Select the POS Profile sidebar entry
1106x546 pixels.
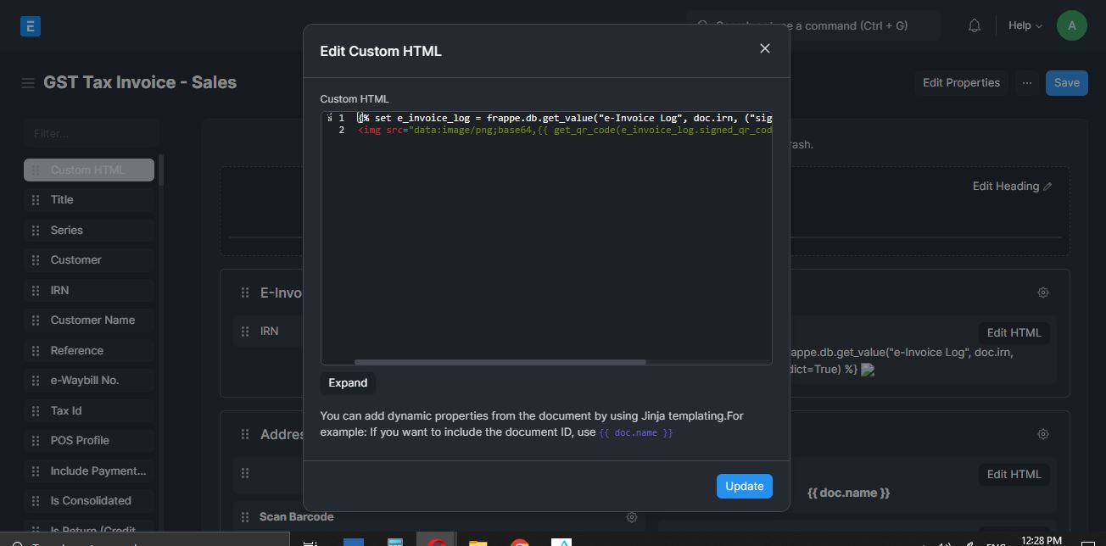[x=81, y=440]
